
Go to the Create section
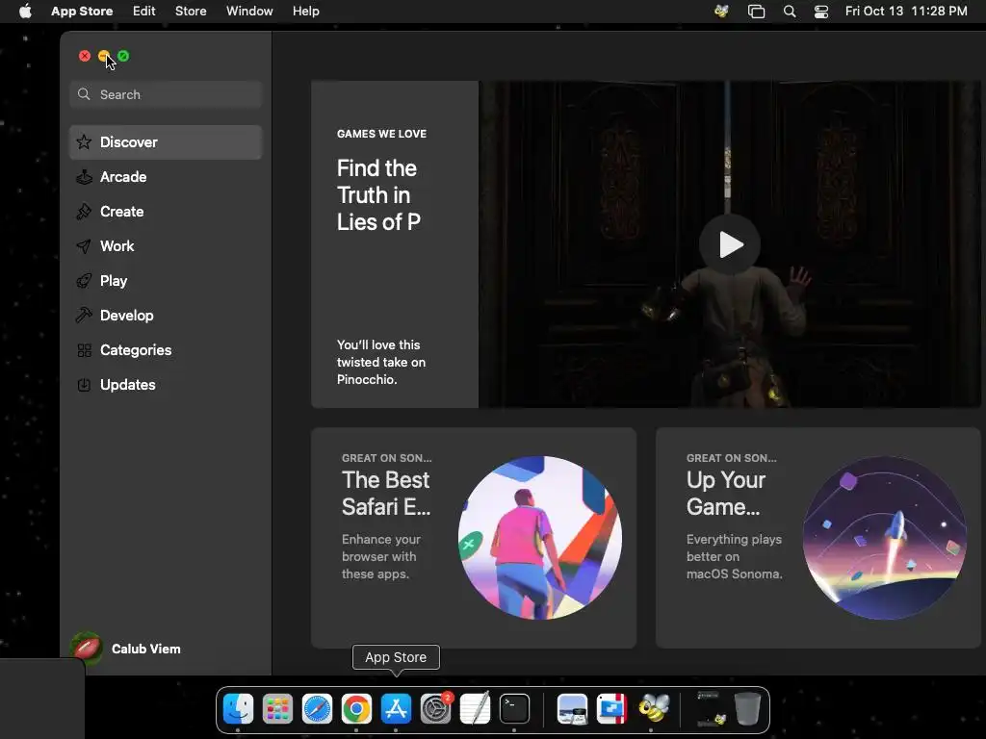tap(166, 212)
